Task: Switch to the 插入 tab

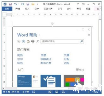Action: 27,9
